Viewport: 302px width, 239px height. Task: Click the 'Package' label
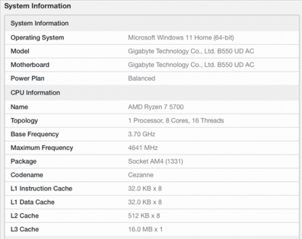tap(23, 161)
